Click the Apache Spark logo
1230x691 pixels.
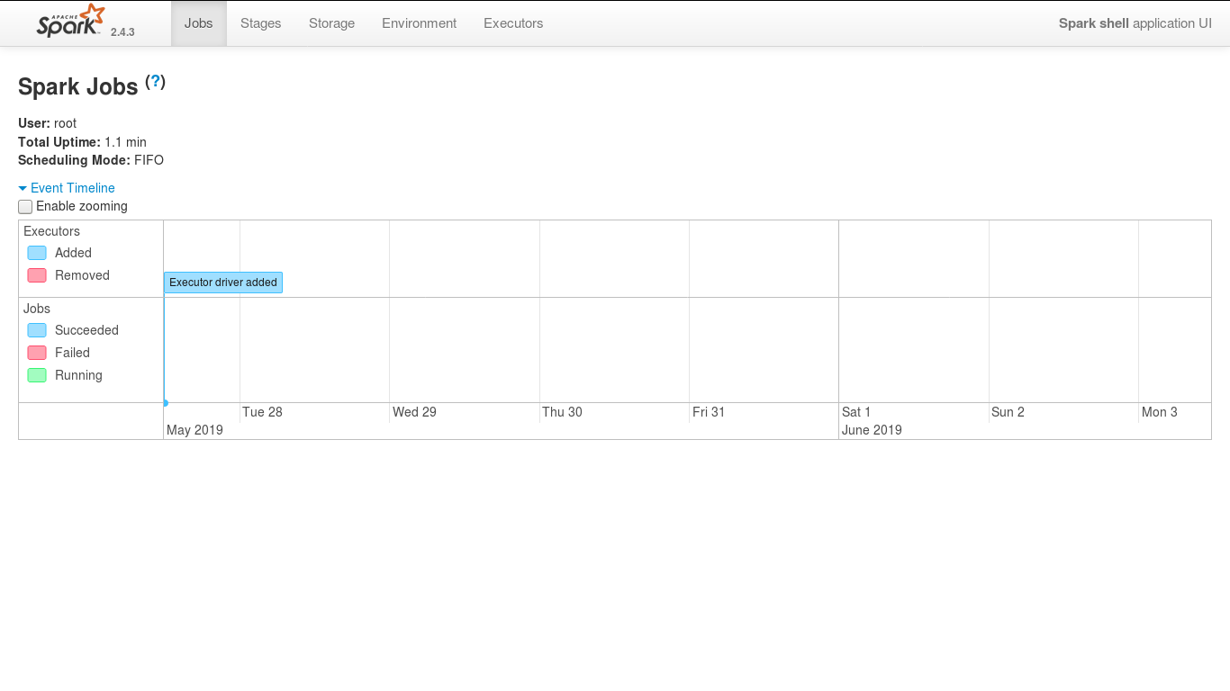70,21
